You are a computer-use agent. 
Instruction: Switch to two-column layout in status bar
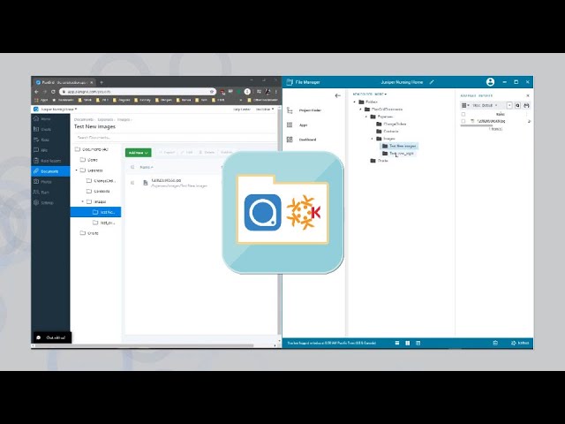click(x=408, y=343)
